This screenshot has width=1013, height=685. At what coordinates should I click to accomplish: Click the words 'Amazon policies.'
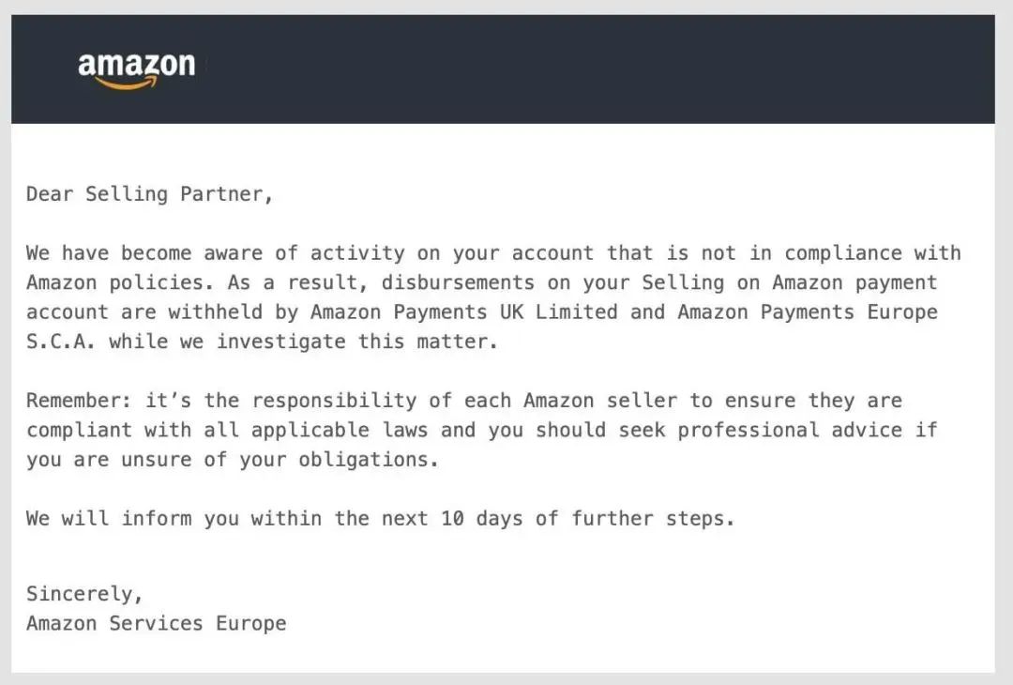[120, 283]
